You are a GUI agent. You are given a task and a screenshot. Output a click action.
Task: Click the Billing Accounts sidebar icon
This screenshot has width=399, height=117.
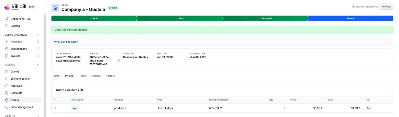(7, 79)
